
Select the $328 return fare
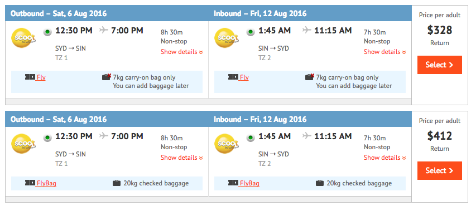[x=439, y=65]
